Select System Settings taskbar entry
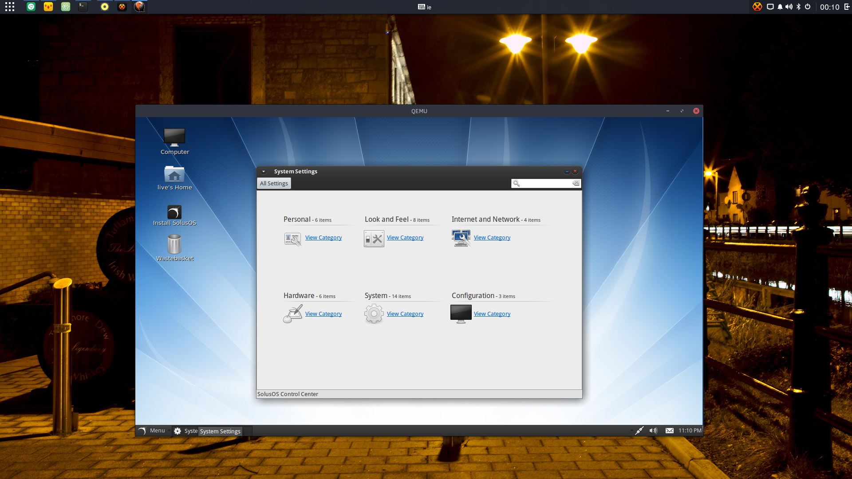 tap(213, 431)
